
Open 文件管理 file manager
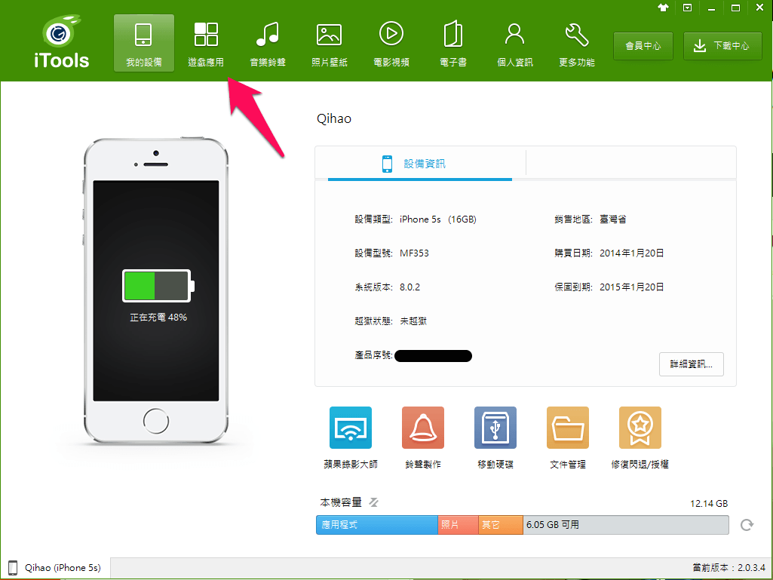[x=568, y=438]
